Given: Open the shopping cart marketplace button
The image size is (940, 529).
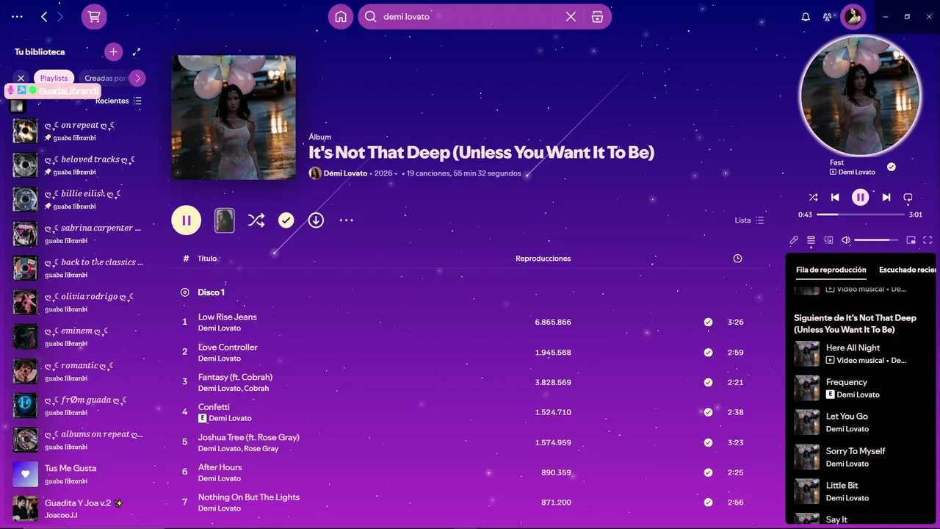Looking at the screenshot, I should click(x=94, y=16).
